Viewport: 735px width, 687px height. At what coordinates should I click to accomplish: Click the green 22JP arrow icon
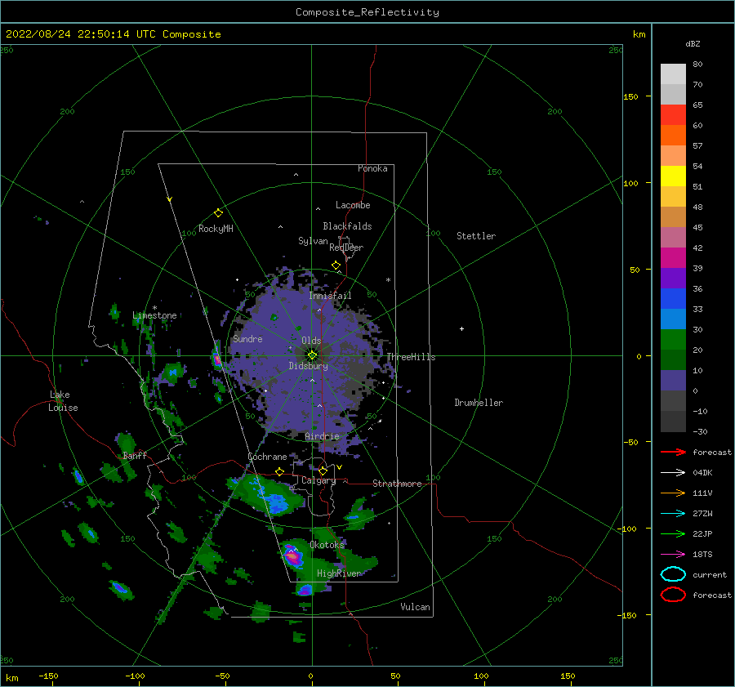[x=673, y=533]
